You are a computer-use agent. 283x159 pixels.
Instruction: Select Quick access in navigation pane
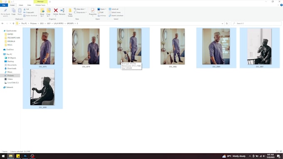[x=11, y=31]
